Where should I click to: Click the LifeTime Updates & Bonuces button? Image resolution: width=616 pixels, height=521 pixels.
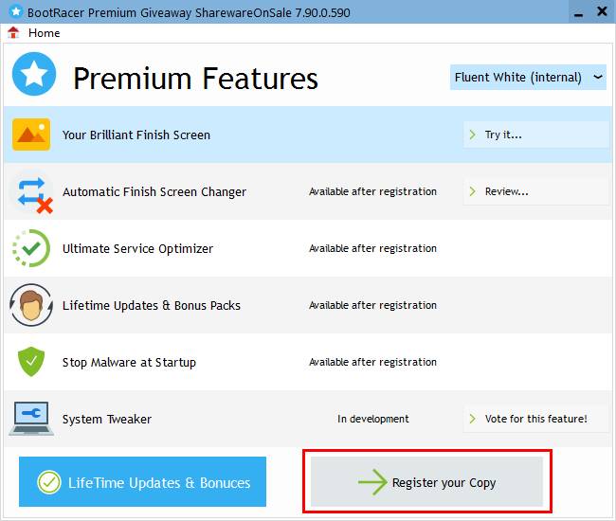click(142, 482)
